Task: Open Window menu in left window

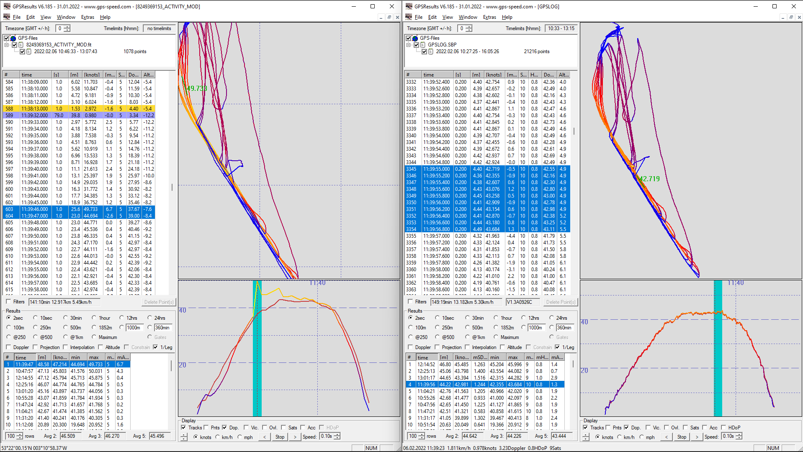Action: coord(66,17)
